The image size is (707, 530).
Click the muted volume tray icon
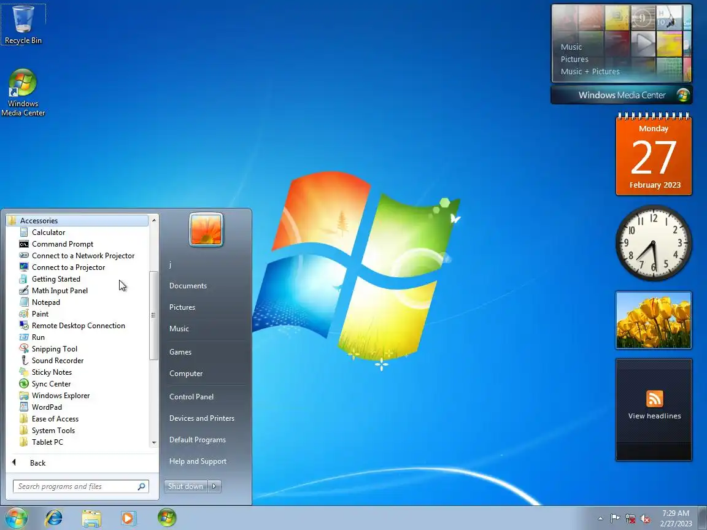[x=645, y=519]
